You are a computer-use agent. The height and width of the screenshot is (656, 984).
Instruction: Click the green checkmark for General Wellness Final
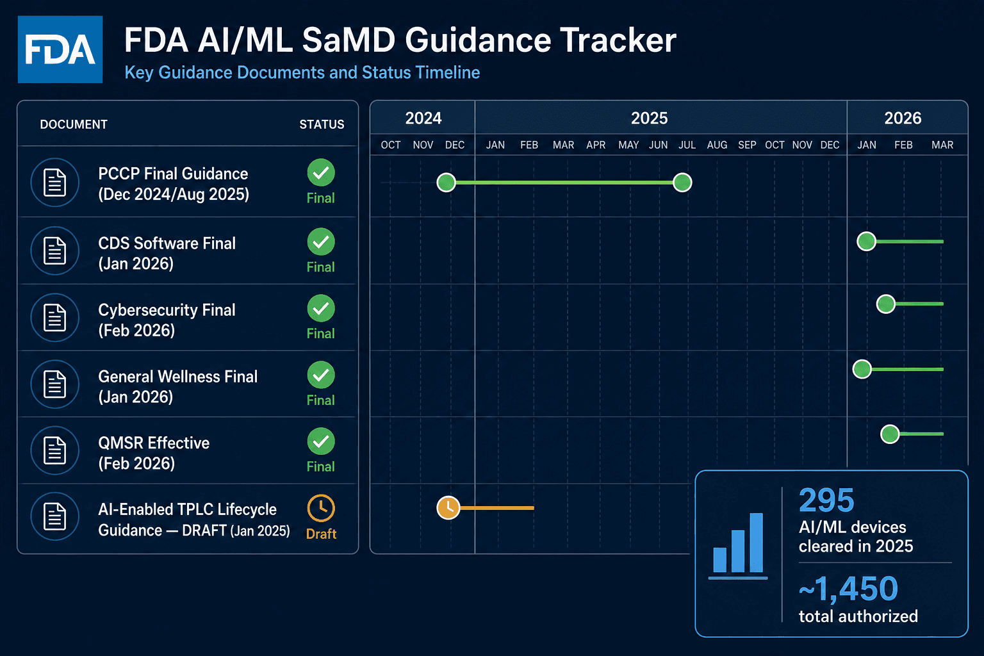pos(321,375)
